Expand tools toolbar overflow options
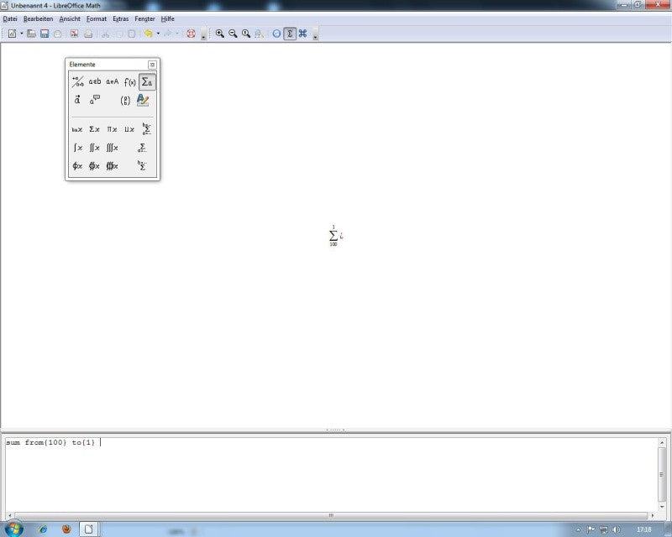The height and width of the screenshot is (537, 672). [316, 34]
